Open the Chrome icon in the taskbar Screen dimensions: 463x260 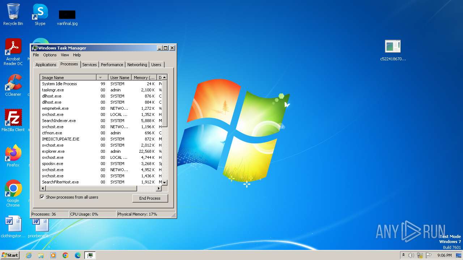tap(65, 255)
